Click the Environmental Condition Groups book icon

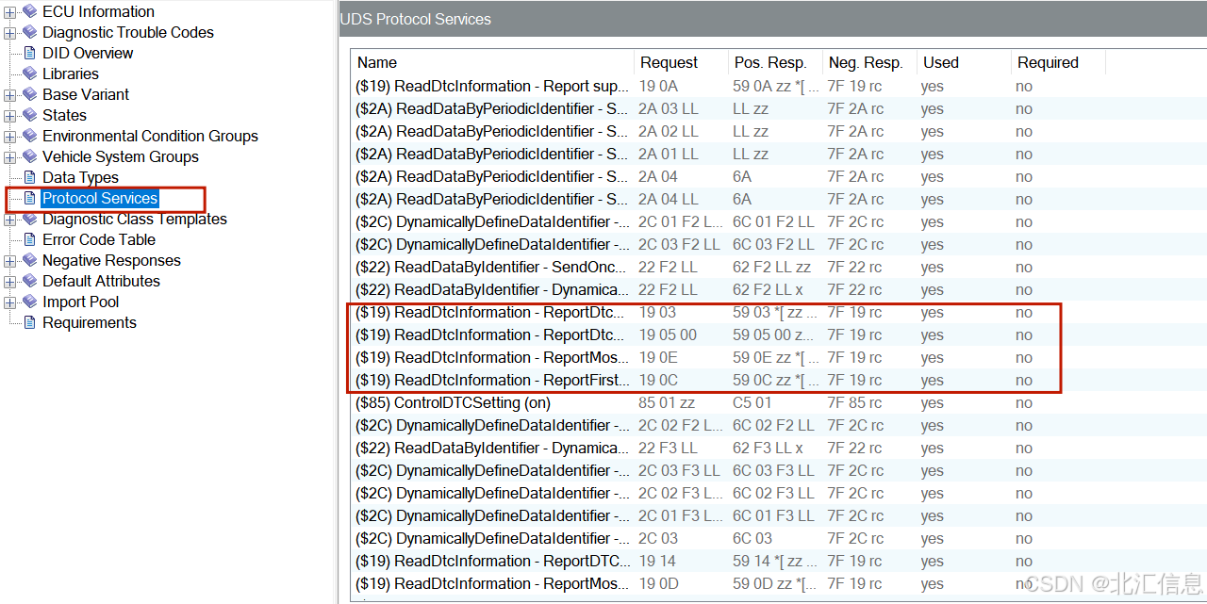(30, 136)
